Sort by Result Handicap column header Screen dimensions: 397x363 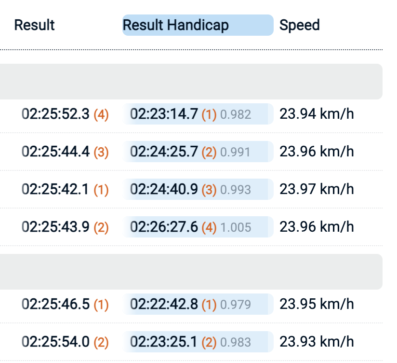[176, 25]
